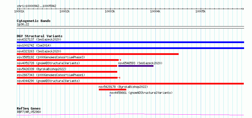Click the 10002k ruler label
The width and height of the screenshot is (252, 118).
click(x=65, y=12)
